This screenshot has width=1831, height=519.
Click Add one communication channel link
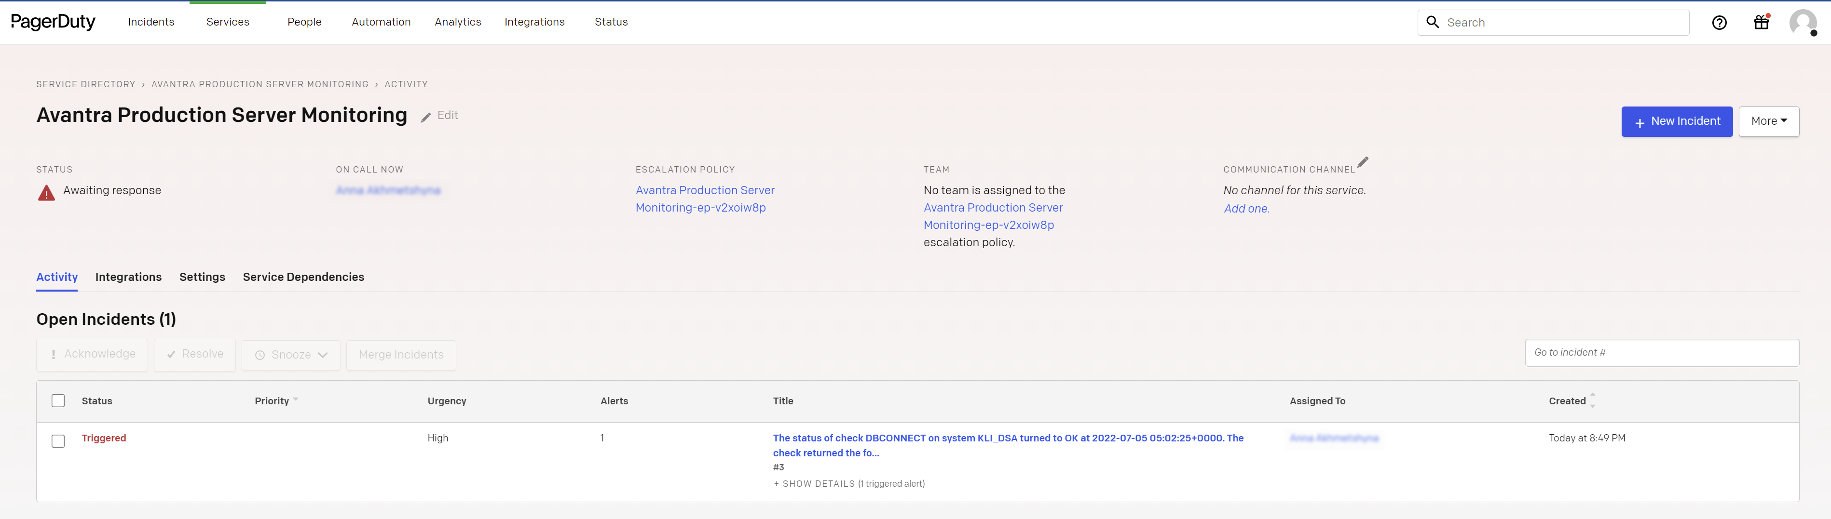[1247, 209]
